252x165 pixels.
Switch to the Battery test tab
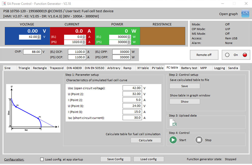(189, 68)
